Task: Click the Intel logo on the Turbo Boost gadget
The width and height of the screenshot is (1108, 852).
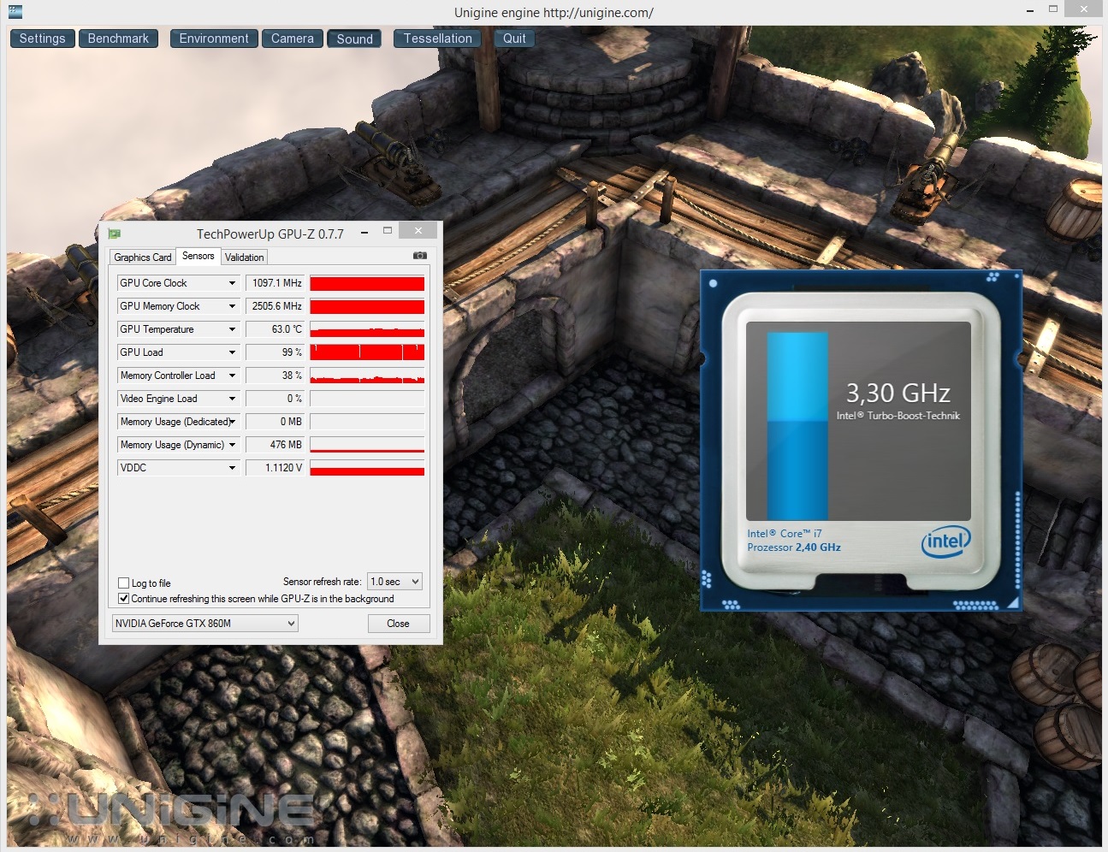Action: pos(945,541)
